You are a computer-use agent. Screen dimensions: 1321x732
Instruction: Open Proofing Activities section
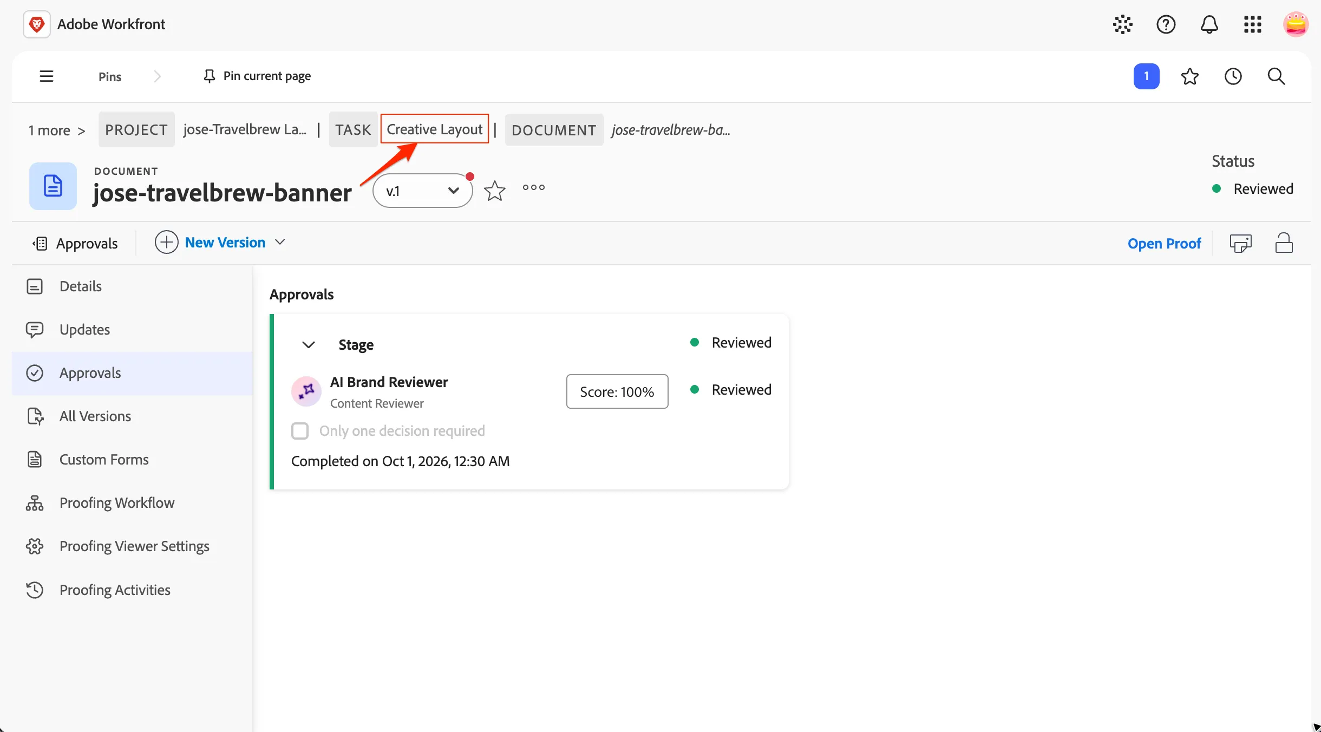[133, 590]
